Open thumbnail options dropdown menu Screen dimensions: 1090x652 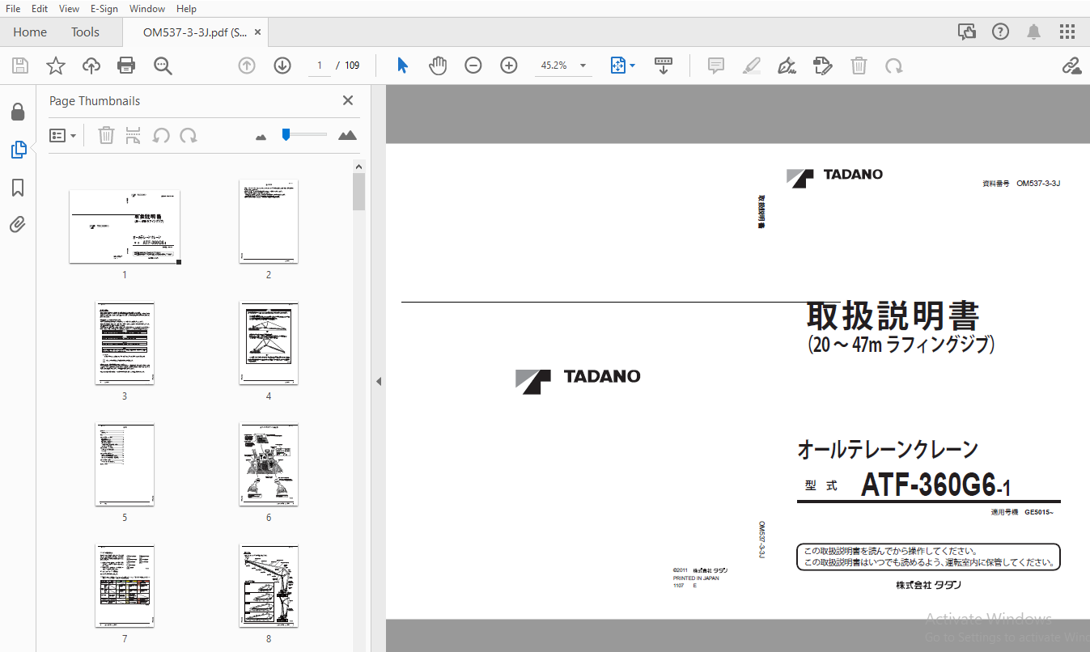(63, 135)
